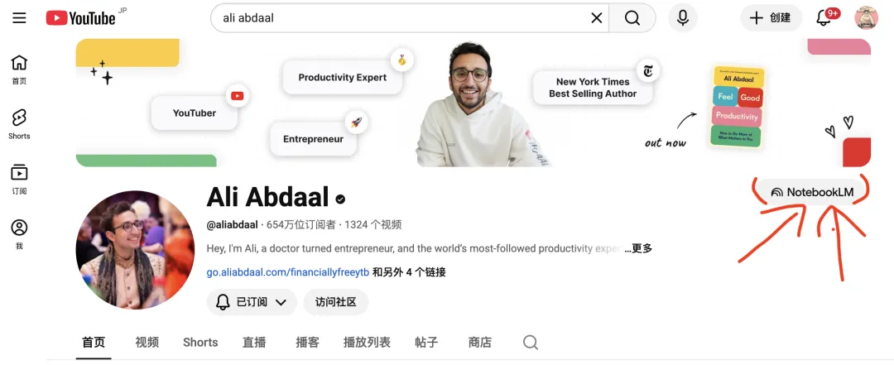Click the 访问社区 button
This screenshot has height=365, width=894.
point(336,302)
